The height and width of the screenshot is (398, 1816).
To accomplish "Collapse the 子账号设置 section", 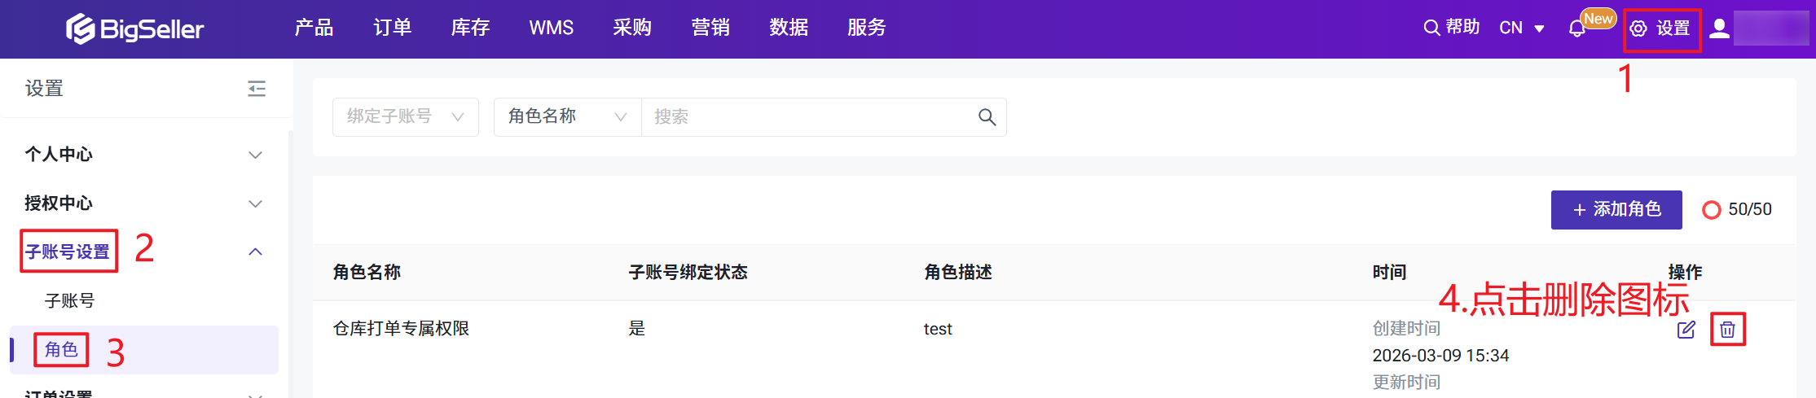I will click(x=255, y=252).
